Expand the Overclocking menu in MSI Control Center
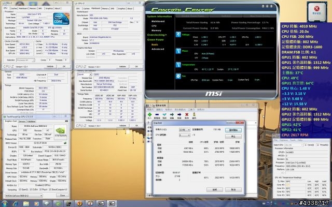332x207 pixels. pyautogui.click(x=157, y=35)
